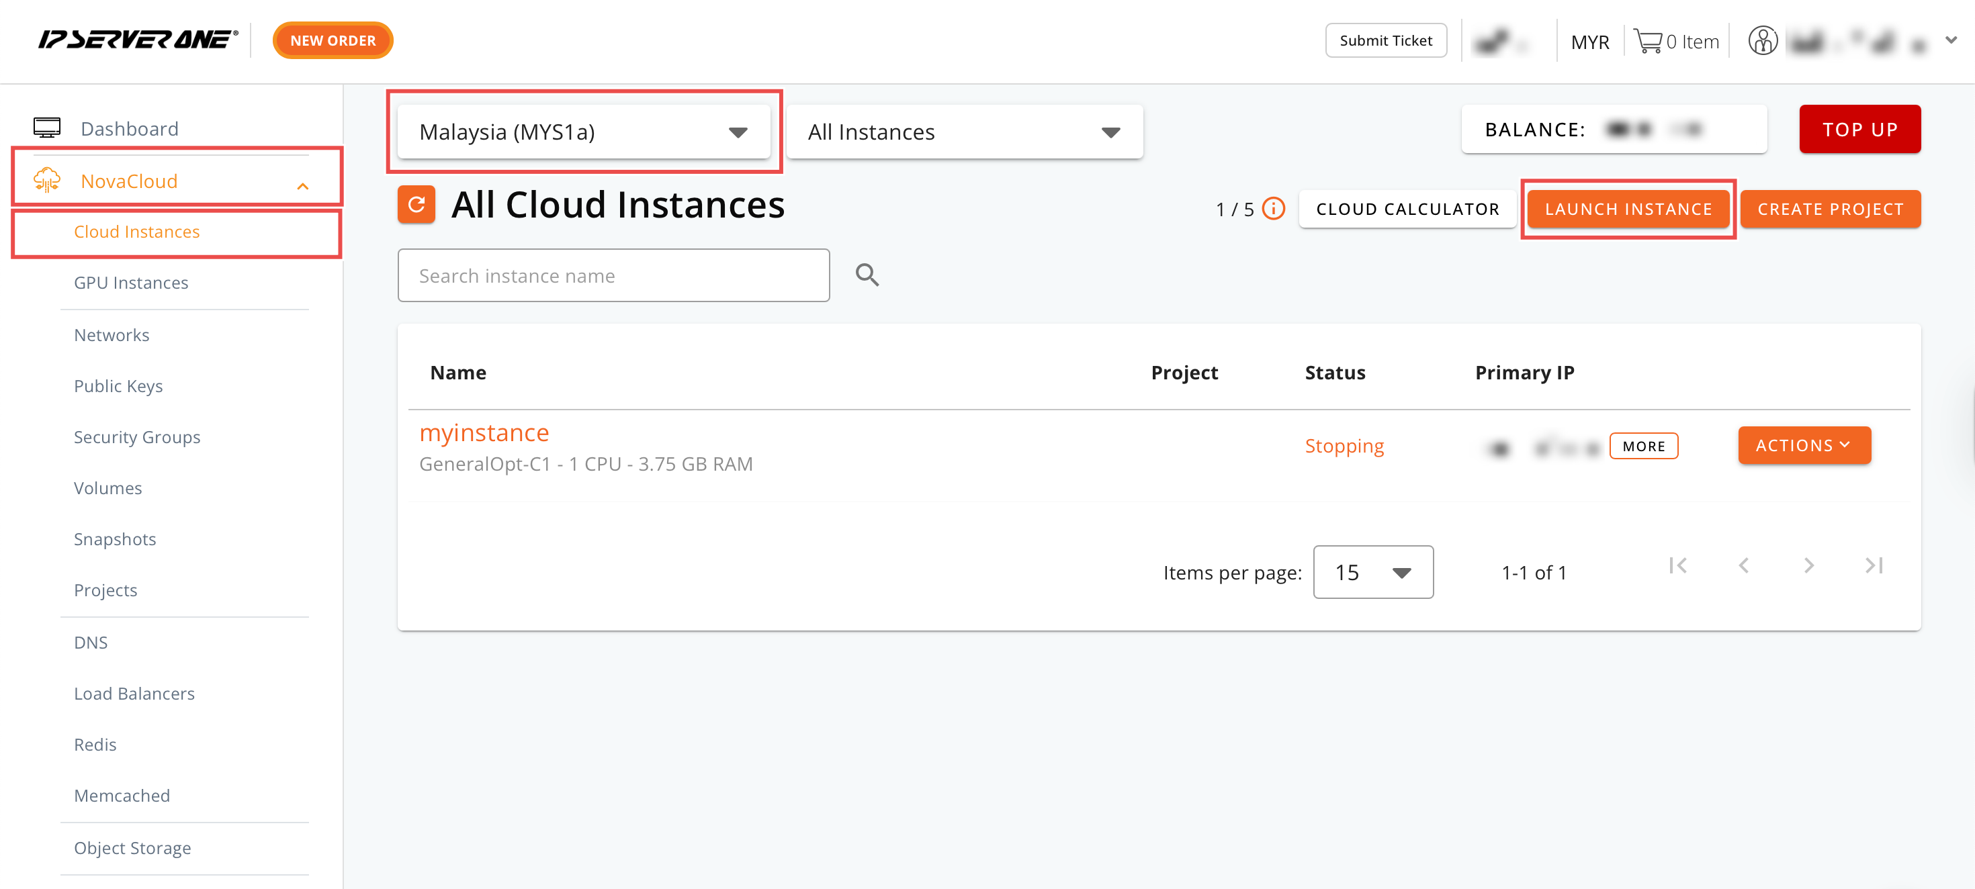The width and height of the screenshot is (1975, 889).
Task: Refresh the All Cloud Instances list
Action: pos(416,205)
